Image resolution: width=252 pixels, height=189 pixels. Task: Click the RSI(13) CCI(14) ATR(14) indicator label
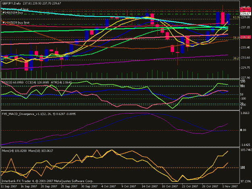37,82
